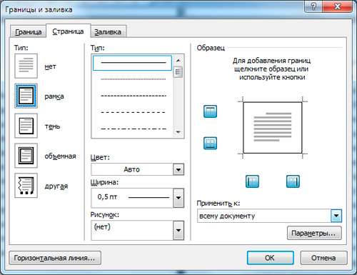Click the "0,5 пт" width value

click(107, 197)
